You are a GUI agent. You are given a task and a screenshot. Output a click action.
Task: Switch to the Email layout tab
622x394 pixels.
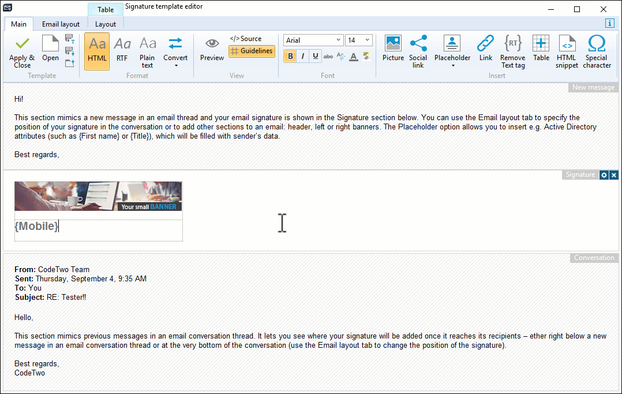61,24
